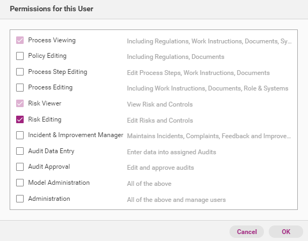Check the Administration checkbox

pos(20,199)
